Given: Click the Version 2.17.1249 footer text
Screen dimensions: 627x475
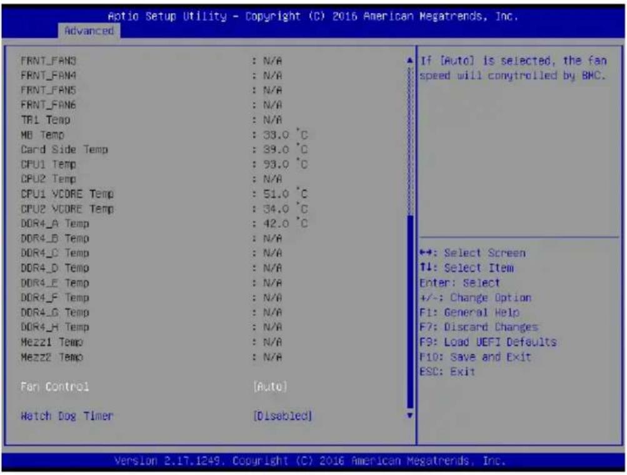Looking at the screenshot, I should [310, 461].
